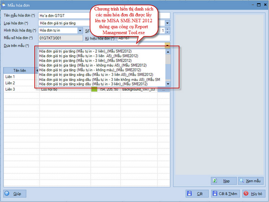Collapse the Dựa trên mẫu dropdown arrow

click(x=167, y=45)
